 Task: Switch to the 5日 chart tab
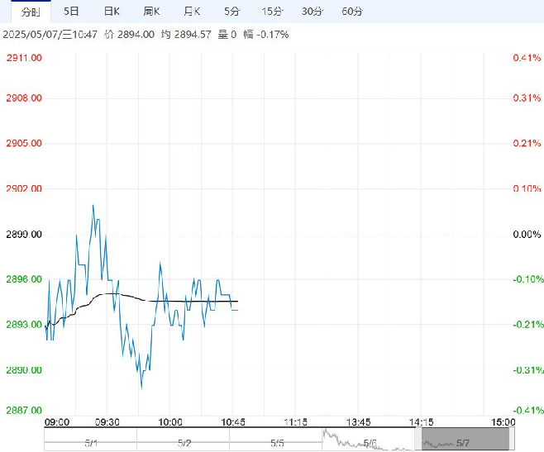[x=71, y=12]
